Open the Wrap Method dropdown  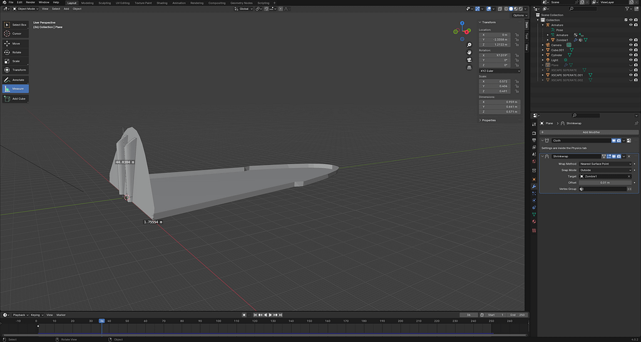[606, 163]
